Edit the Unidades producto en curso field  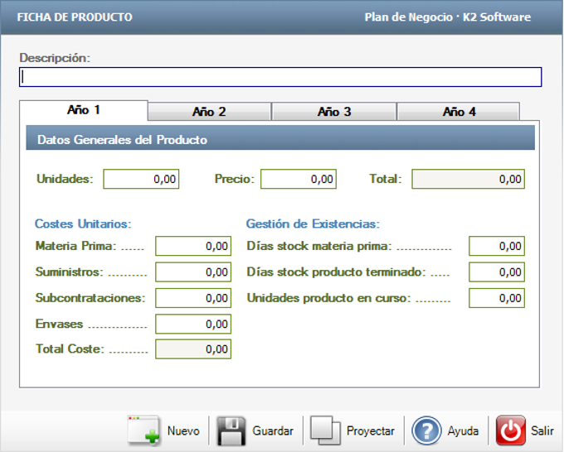pos(497,298)
